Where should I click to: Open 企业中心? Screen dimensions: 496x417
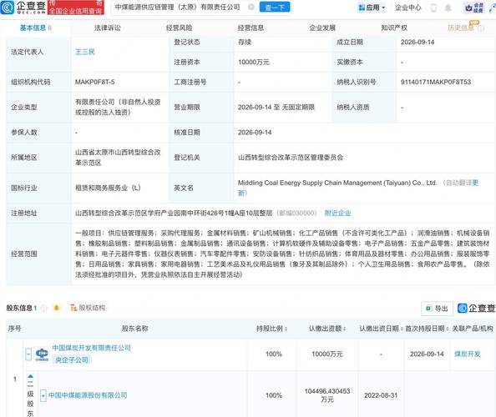click(x=408, y=8)
